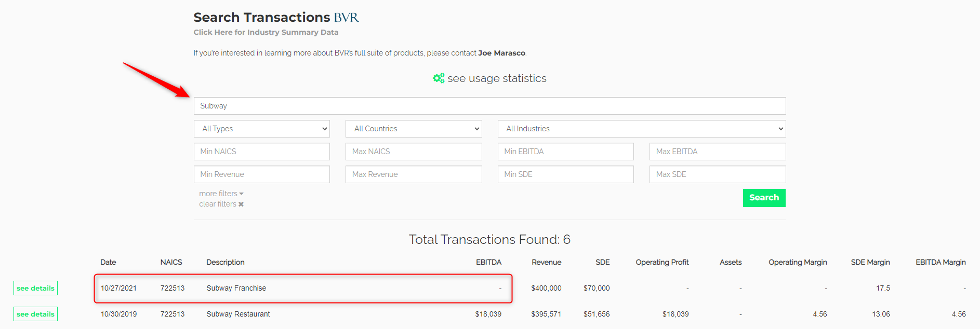Click into the Max EBITDA field
The image size is (980, 329).
click(x=717, y=152)
